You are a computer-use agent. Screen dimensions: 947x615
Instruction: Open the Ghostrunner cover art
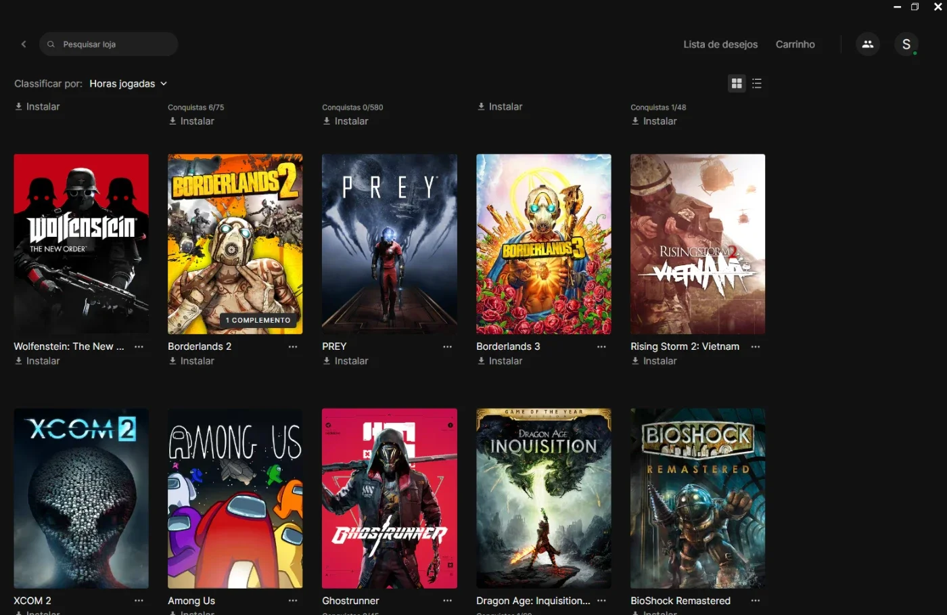(390, 499)
